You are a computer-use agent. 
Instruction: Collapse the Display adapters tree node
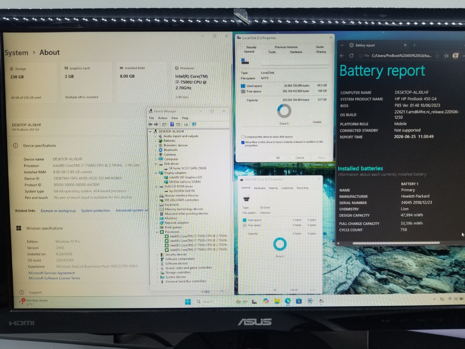(x=156, y=173)
